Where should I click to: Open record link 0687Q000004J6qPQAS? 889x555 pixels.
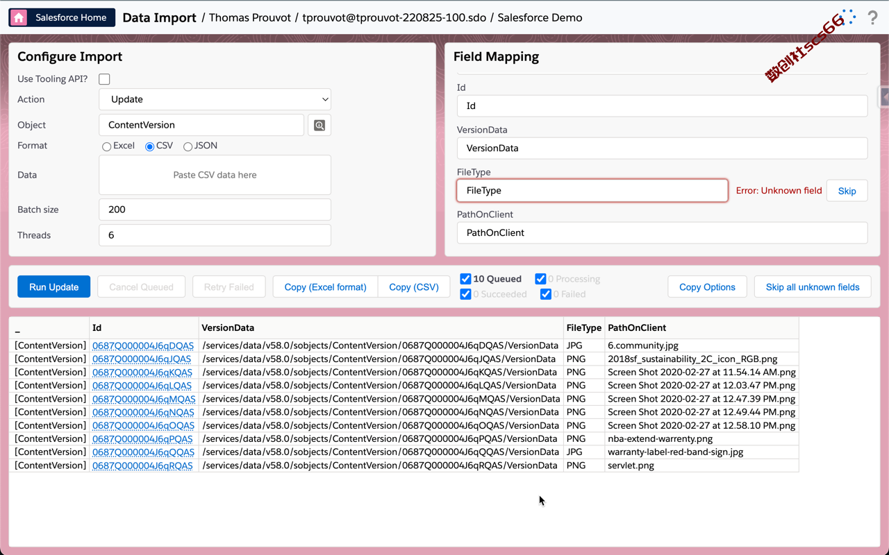[142, 438]
